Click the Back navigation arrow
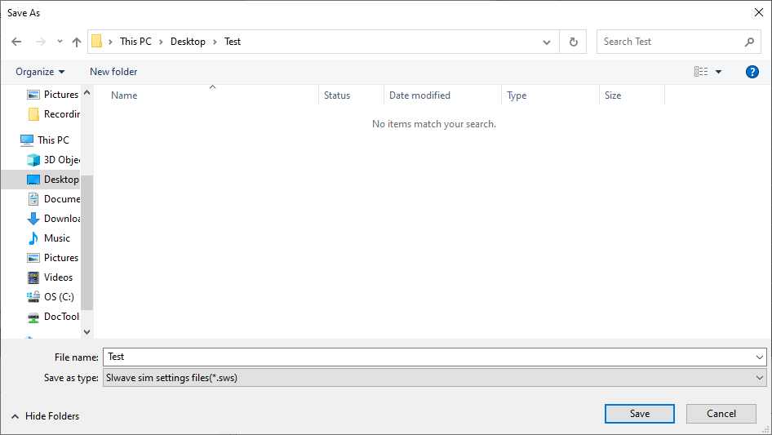The height and width of the screenshot is (435, 772). (16, 42)
